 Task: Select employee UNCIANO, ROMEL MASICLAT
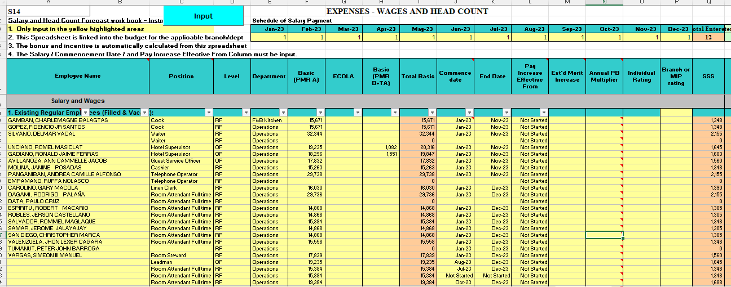coord(78,147)
